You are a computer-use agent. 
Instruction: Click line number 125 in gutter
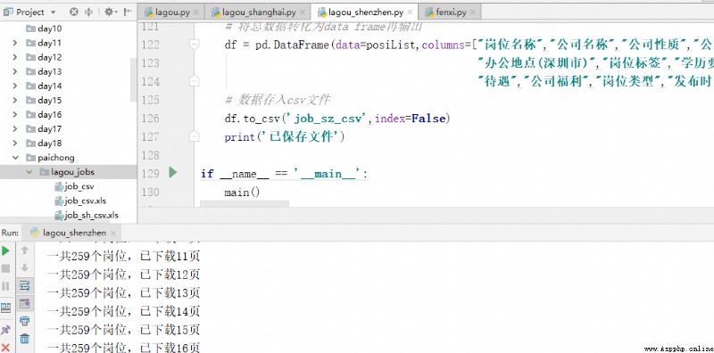point(151,100)
